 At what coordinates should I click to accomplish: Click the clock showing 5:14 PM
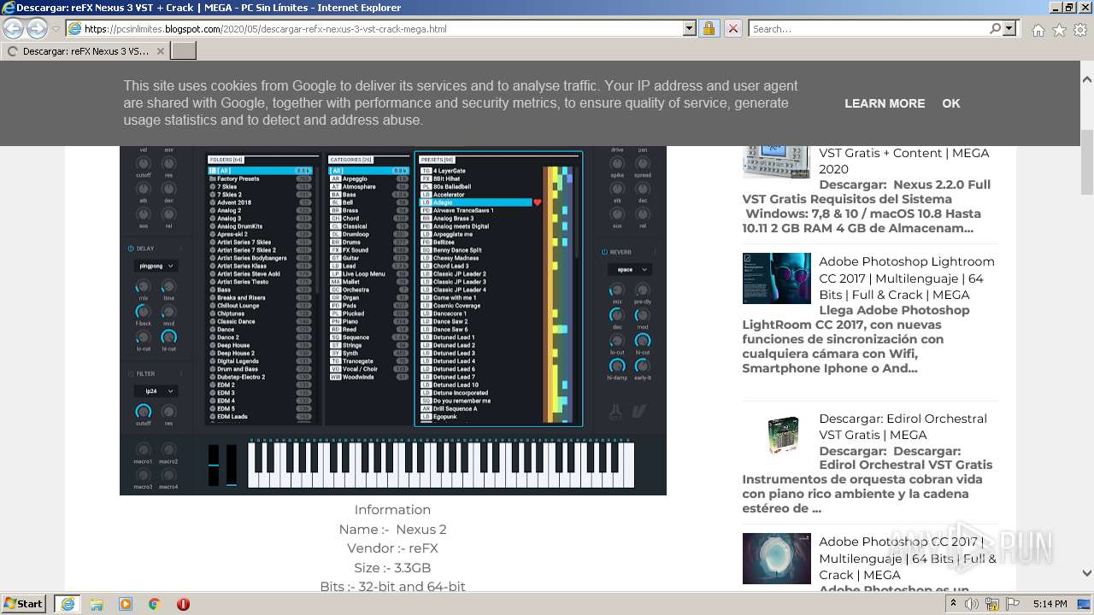coord(1050,604)
